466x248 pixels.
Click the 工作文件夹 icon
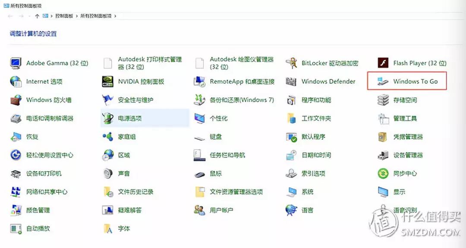coord(291,118)
